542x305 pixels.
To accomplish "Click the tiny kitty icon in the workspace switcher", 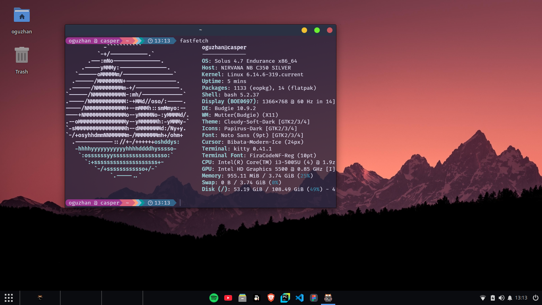I will (40, 297).
